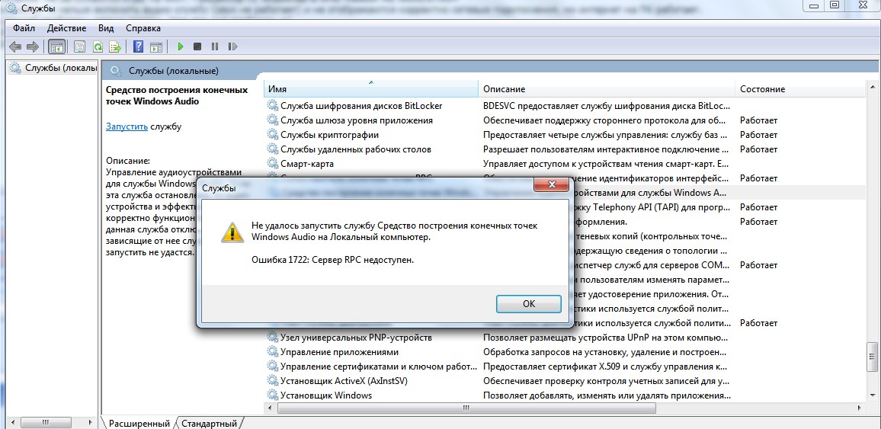Open the service Properties toolbar icon
This screenshot has width=881, height=429.
80,46
